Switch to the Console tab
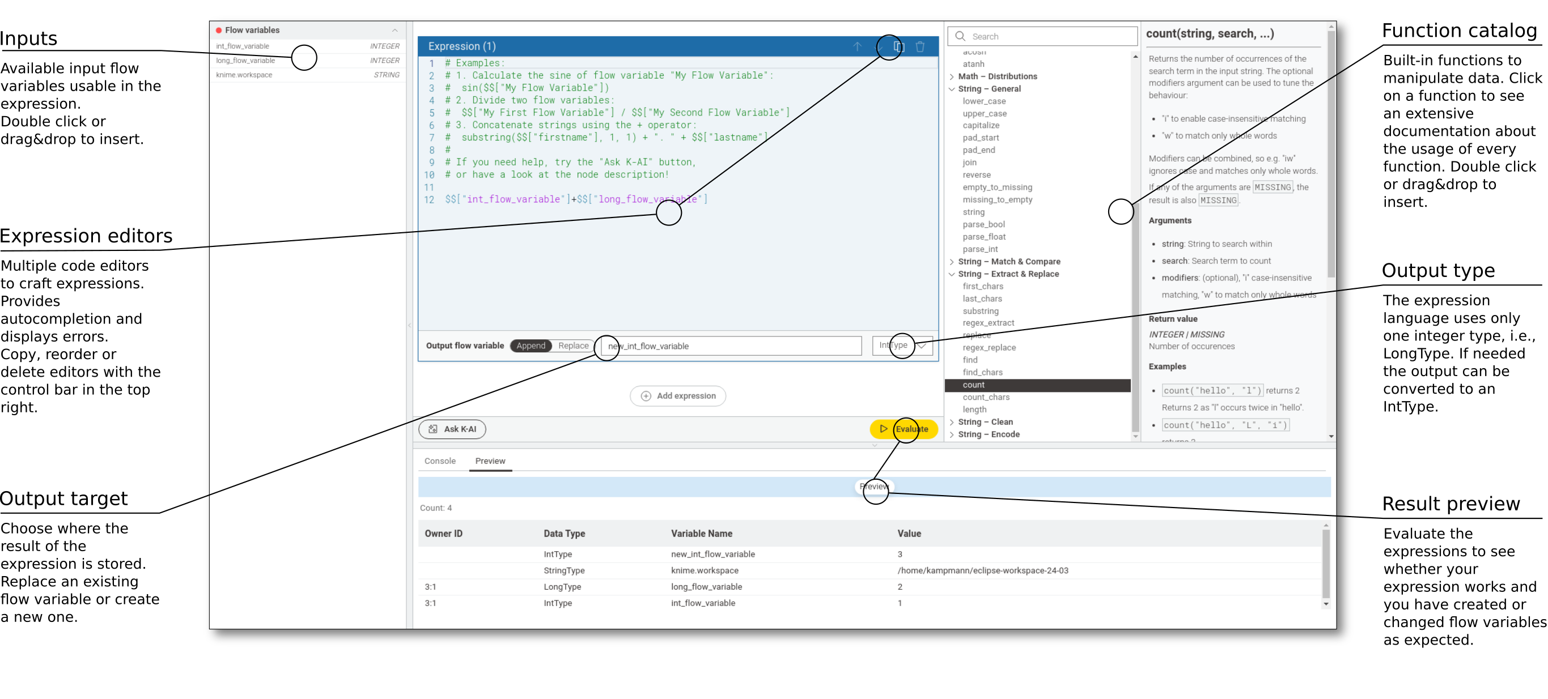 [440, 461]
